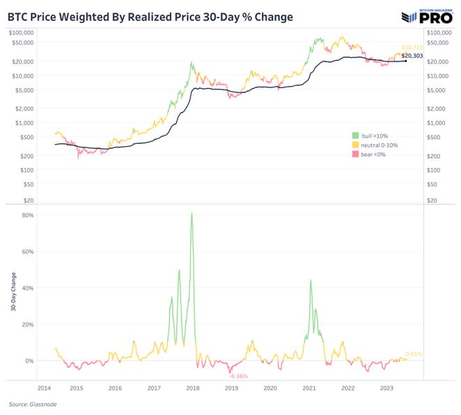The image size is (461, 415).
Task: Select the "bear <0%" legend label
Action: (x=374, y=154)
